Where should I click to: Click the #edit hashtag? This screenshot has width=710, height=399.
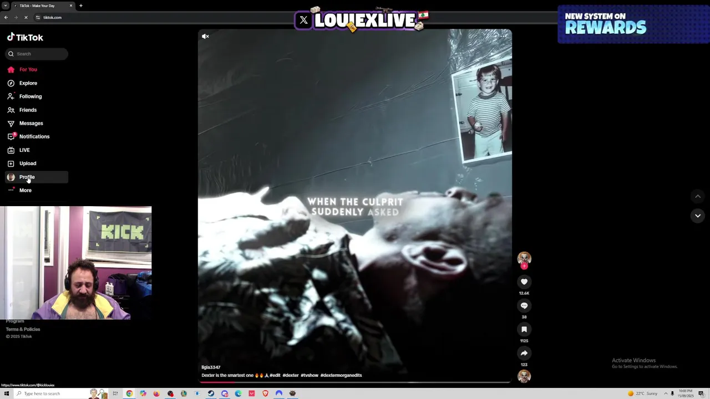tap(275, 375)
